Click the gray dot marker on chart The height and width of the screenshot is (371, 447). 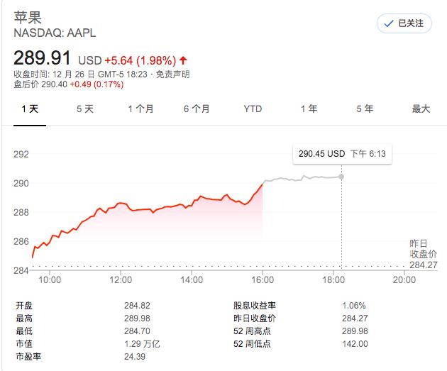342,177
